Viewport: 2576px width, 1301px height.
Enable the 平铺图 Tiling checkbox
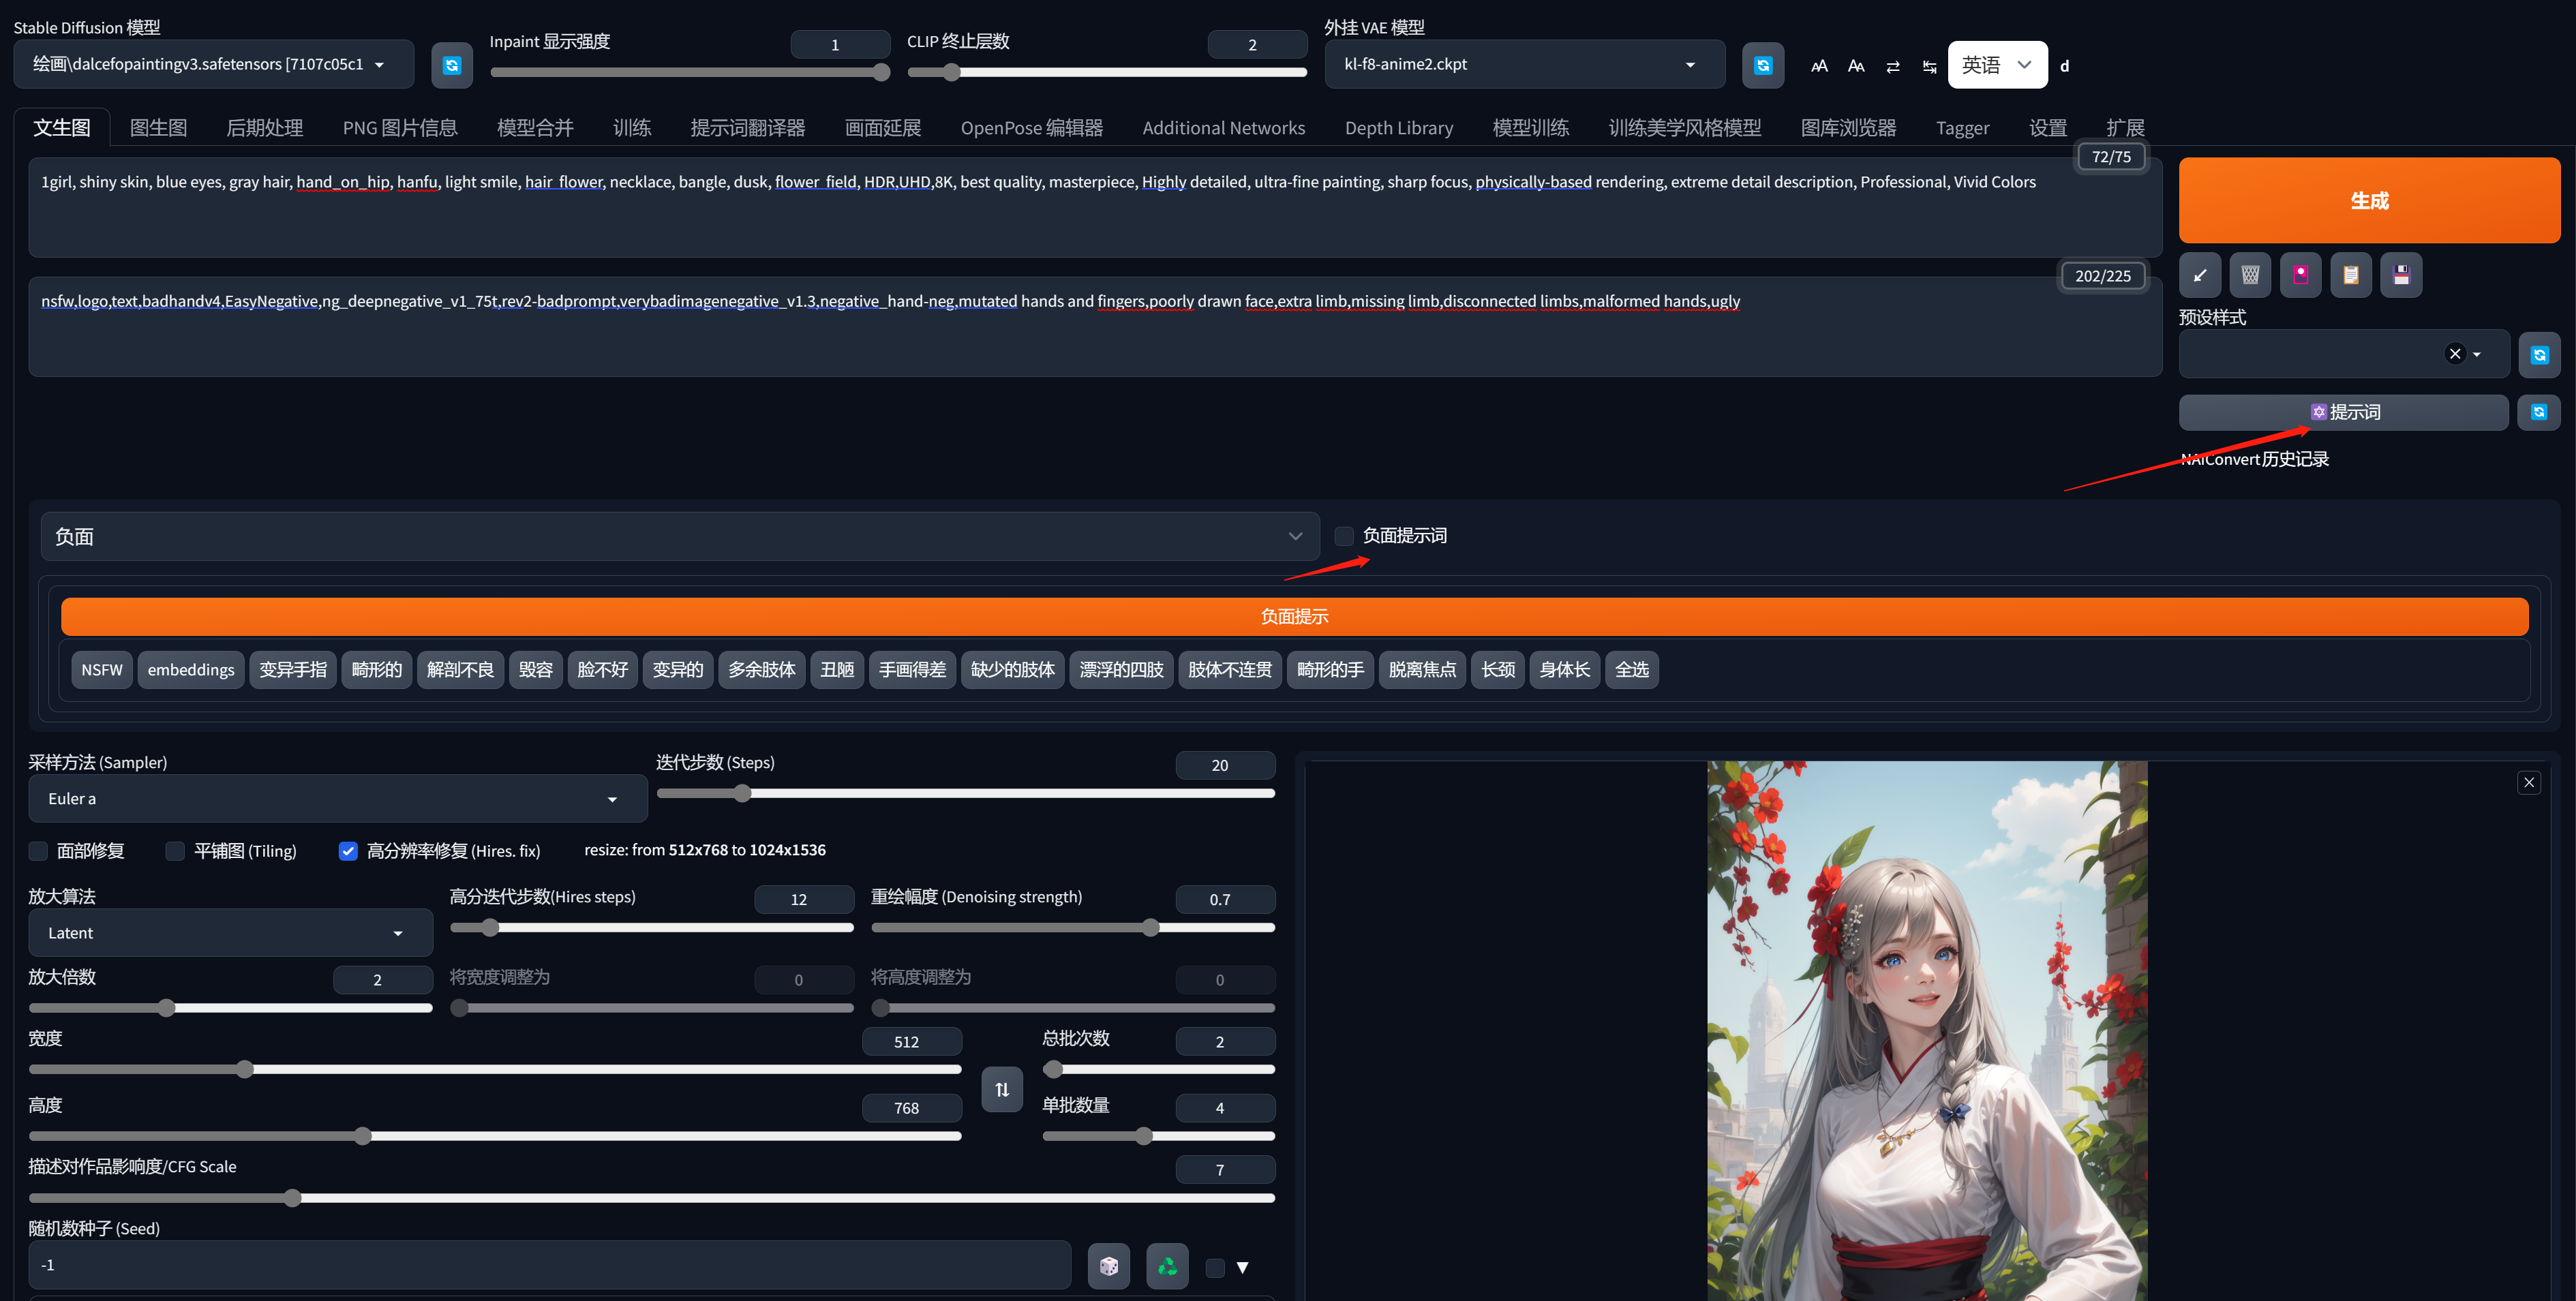[175, 851]
